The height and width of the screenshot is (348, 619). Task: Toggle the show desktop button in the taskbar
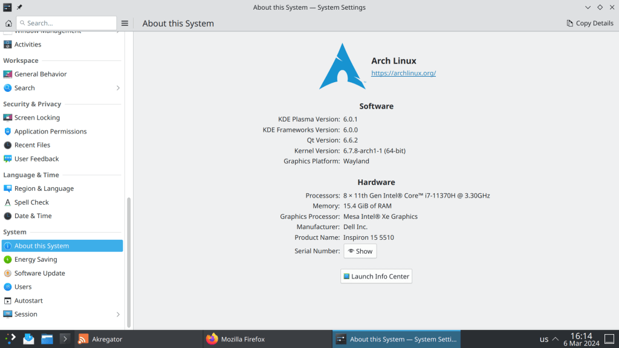pos(612,339)
